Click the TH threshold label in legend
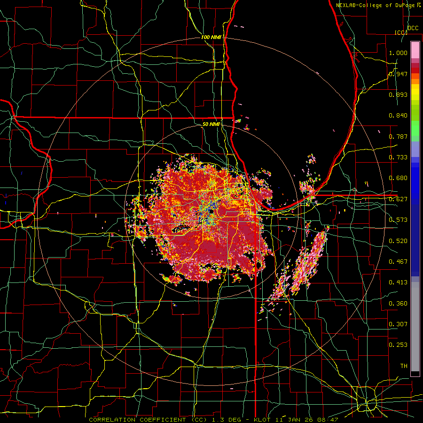The height and width of the screenshot is (423, 423). [x=404, y=366]
